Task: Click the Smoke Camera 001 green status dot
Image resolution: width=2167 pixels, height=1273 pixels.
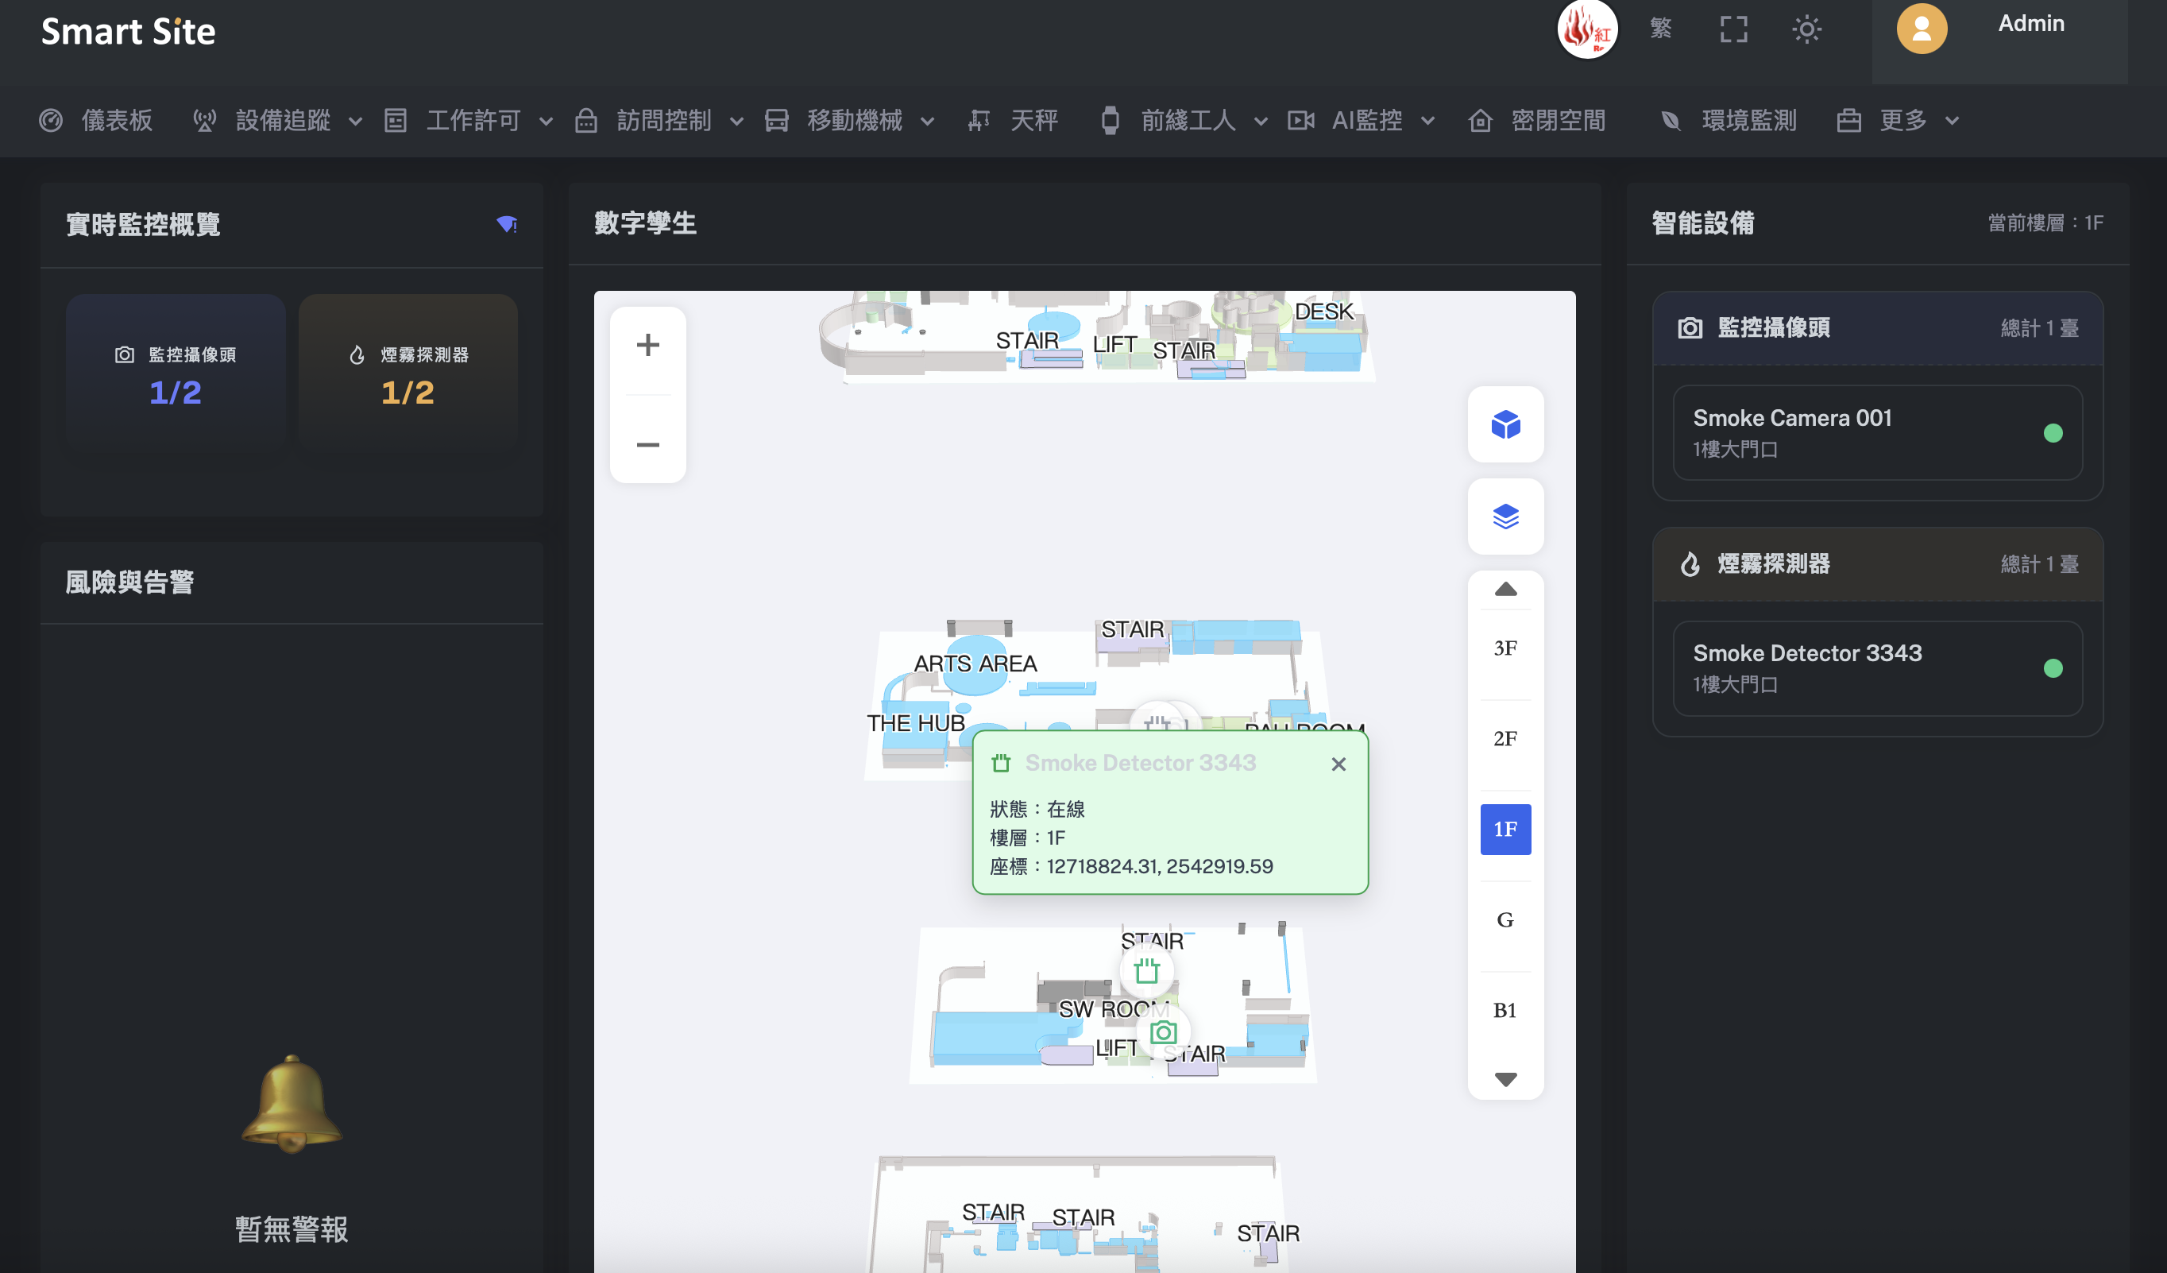Action: coord(2053,432)
